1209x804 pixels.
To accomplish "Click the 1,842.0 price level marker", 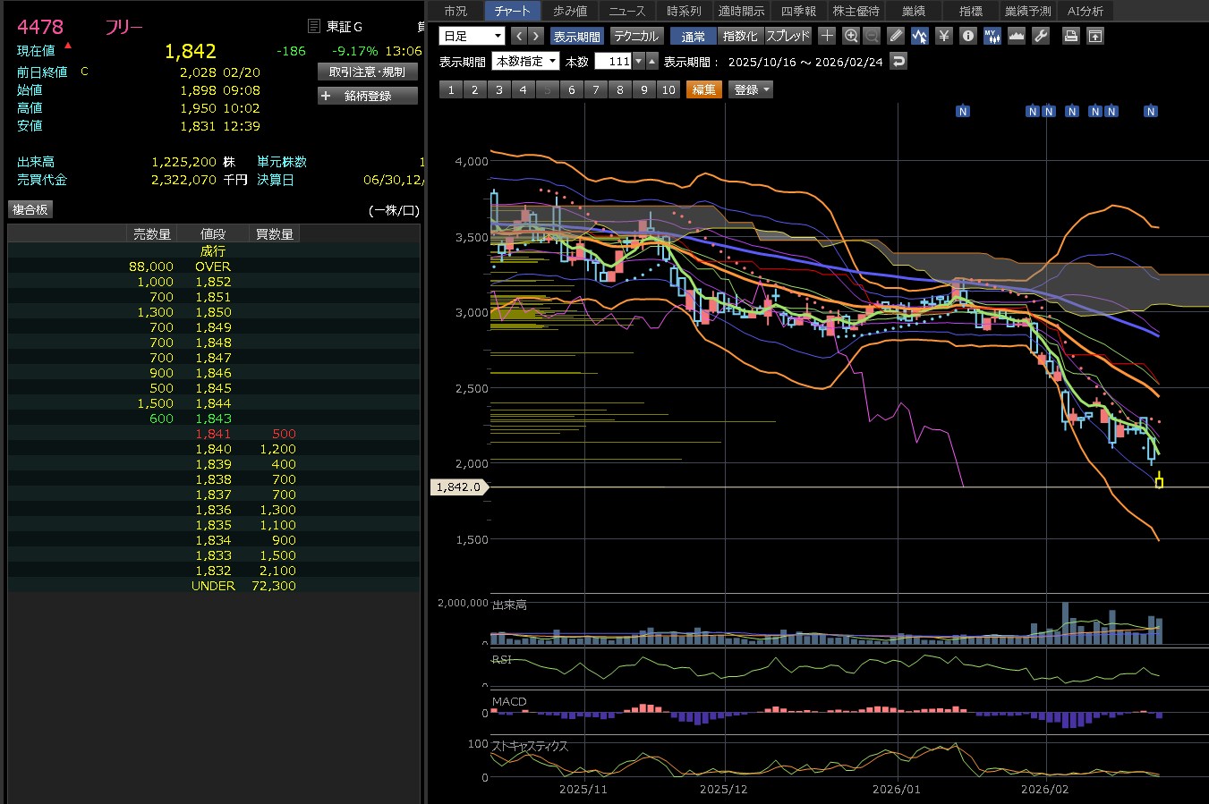I will click(x=458, y=487).
